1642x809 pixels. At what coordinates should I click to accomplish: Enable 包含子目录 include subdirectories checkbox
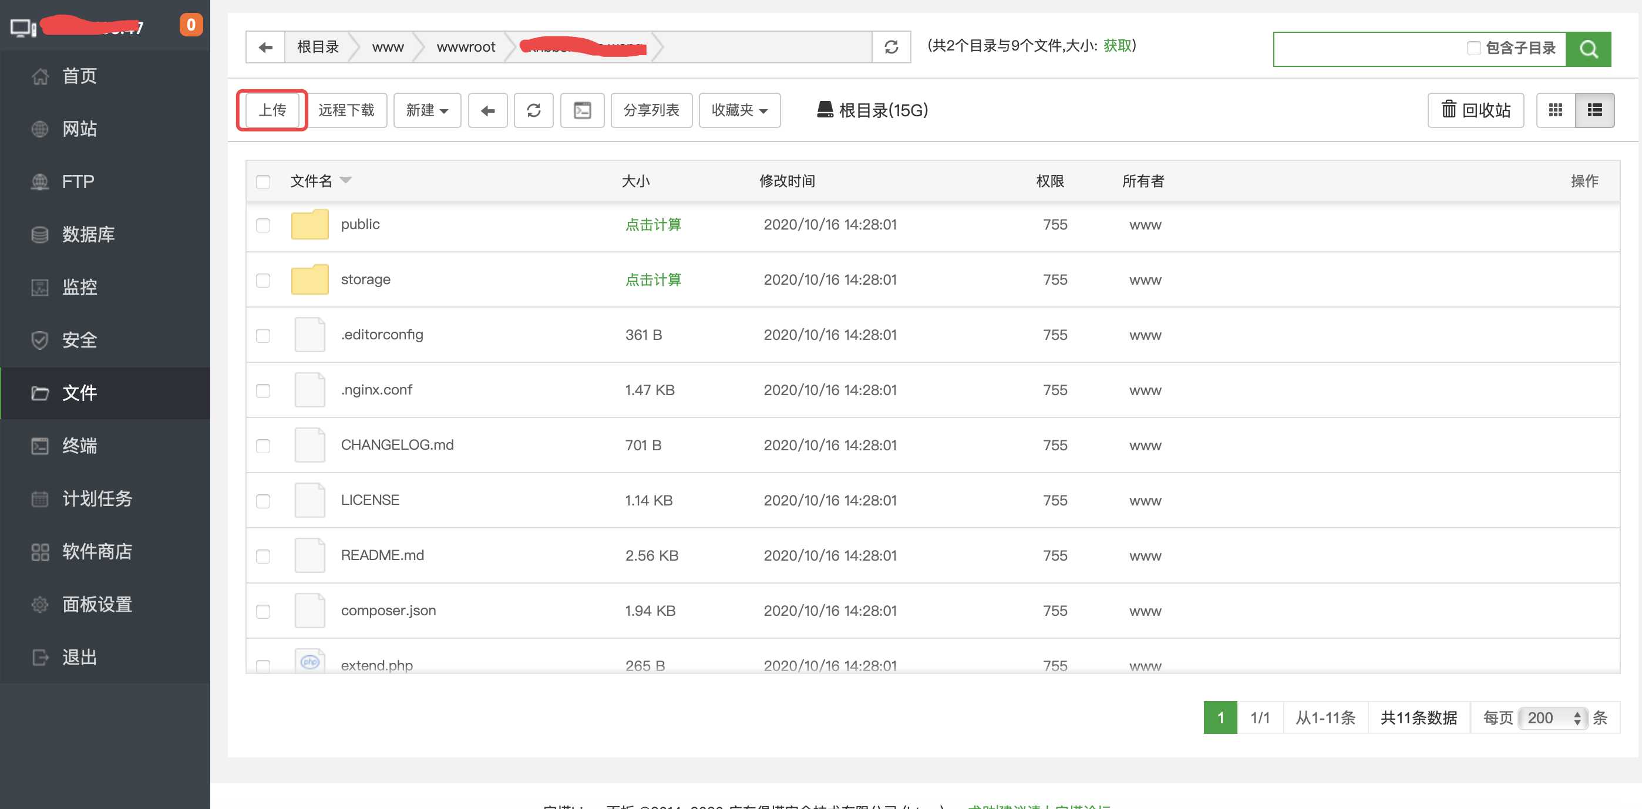(x=1473, y=48)
